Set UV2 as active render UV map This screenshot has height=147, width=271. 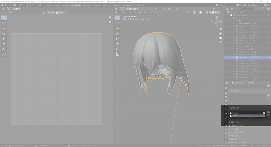[264, 116]
